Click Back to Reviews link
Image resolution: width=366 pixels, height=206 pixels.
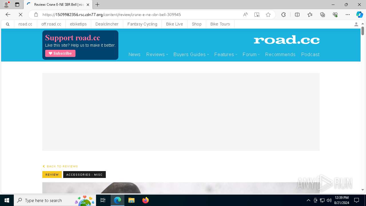[60, 166]
